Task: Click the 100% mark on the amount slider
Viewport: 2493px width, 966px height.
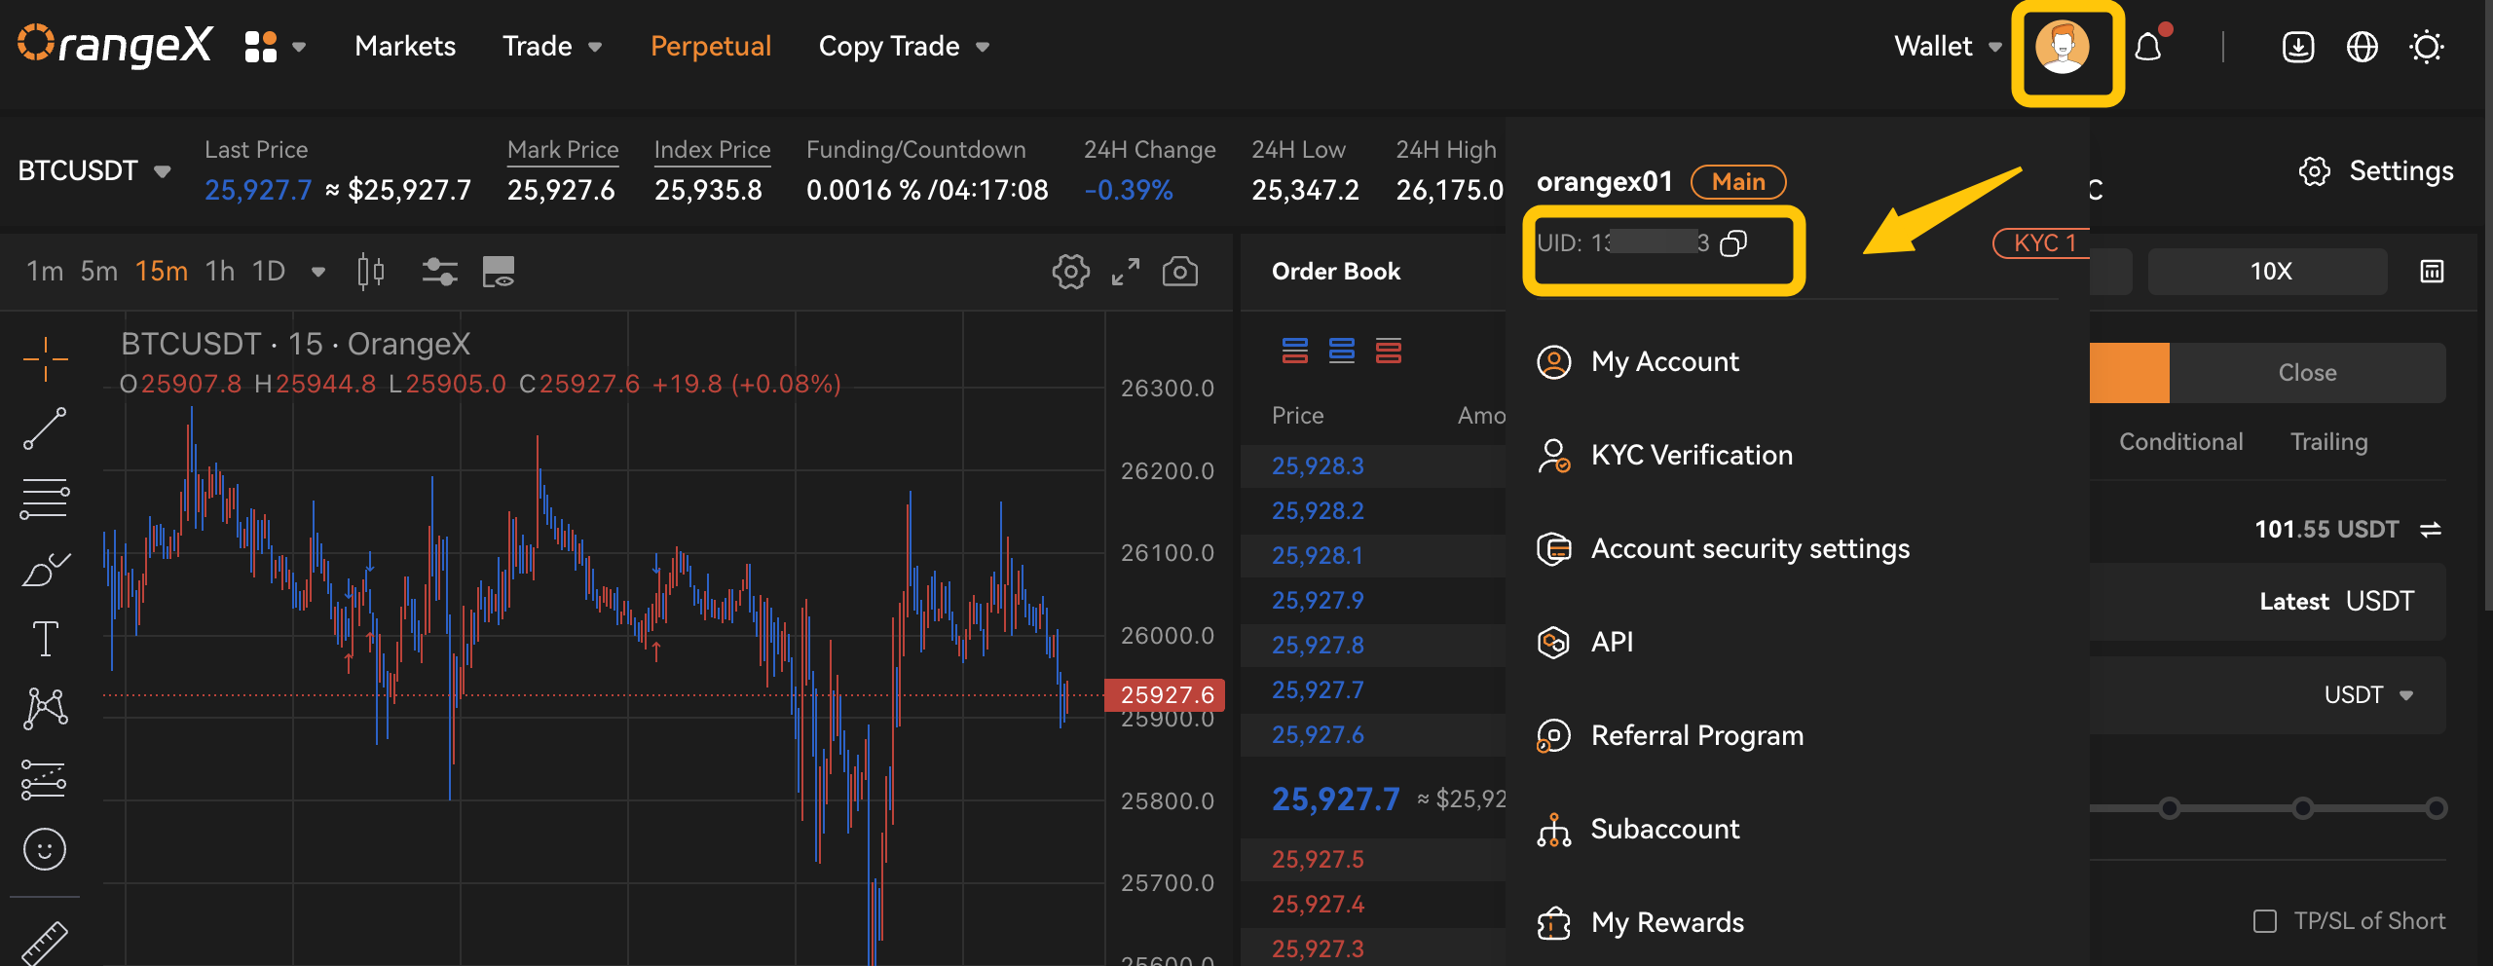Action: click(2437, 808)
